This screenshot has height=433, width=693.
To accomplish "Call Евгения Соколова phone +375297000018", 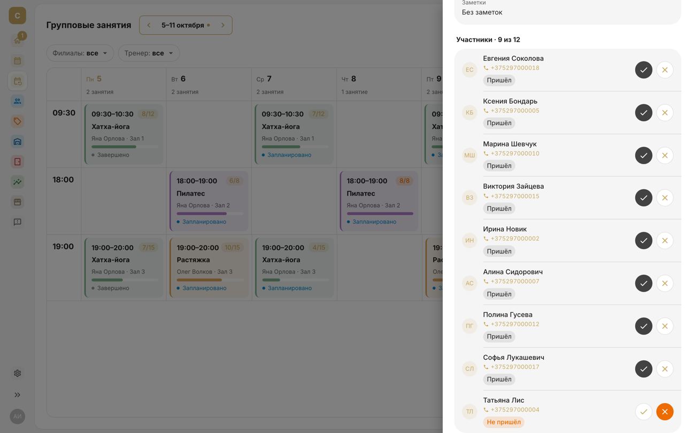I will click(511, 68).
